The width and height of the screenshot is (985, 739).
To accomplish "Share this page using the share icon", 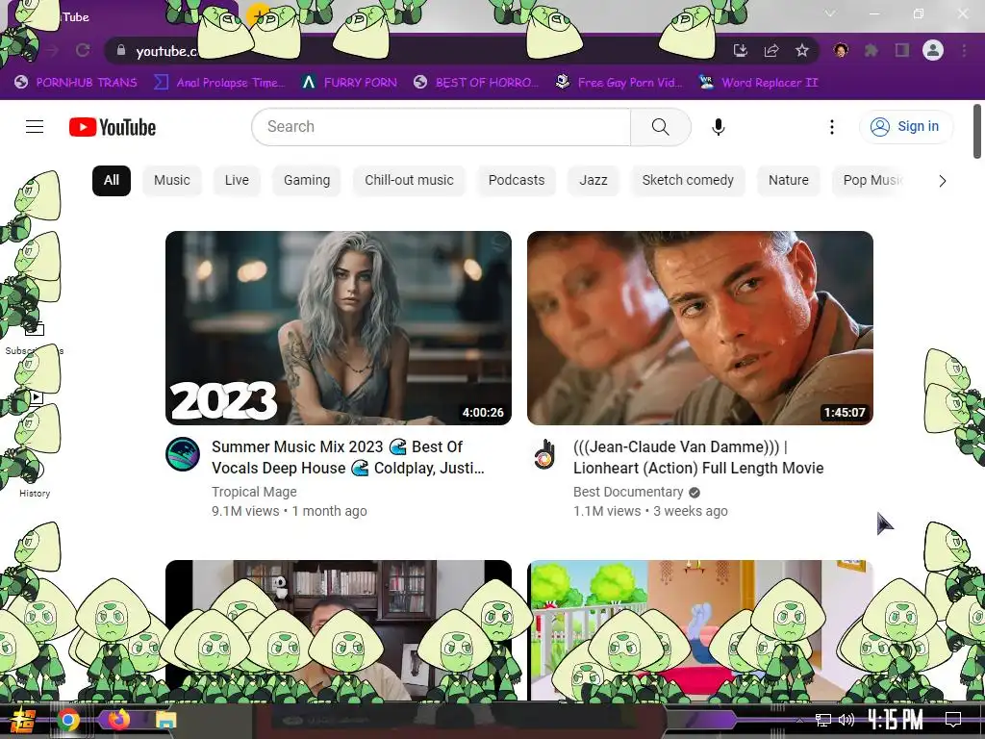I will pyautogui.click(x=771, y=50).
